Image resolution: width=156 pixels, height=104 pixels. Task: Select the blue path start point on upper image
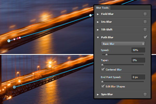click(x=9, y=41)
